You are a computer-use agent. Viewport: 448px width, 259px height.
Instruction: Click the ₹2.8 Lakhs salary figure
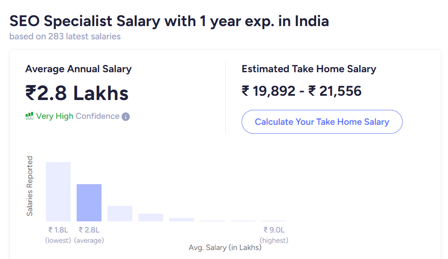77,93
